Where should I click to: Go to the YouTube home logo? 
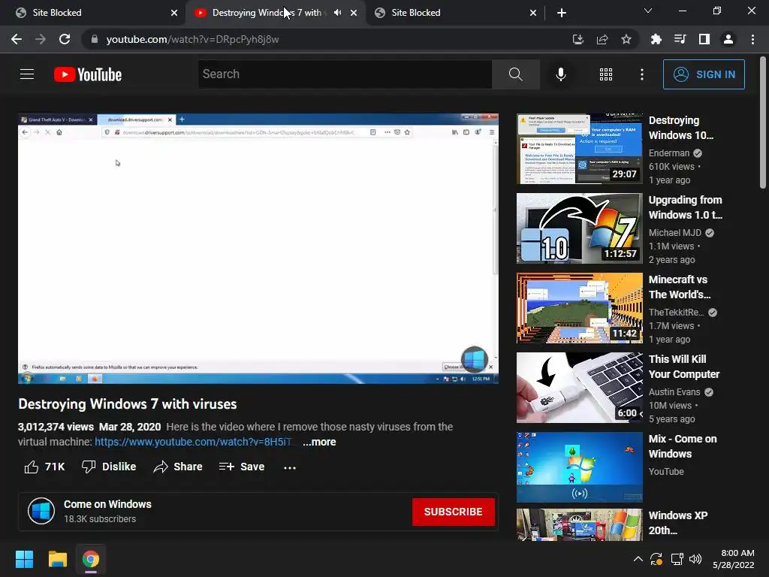88,74
